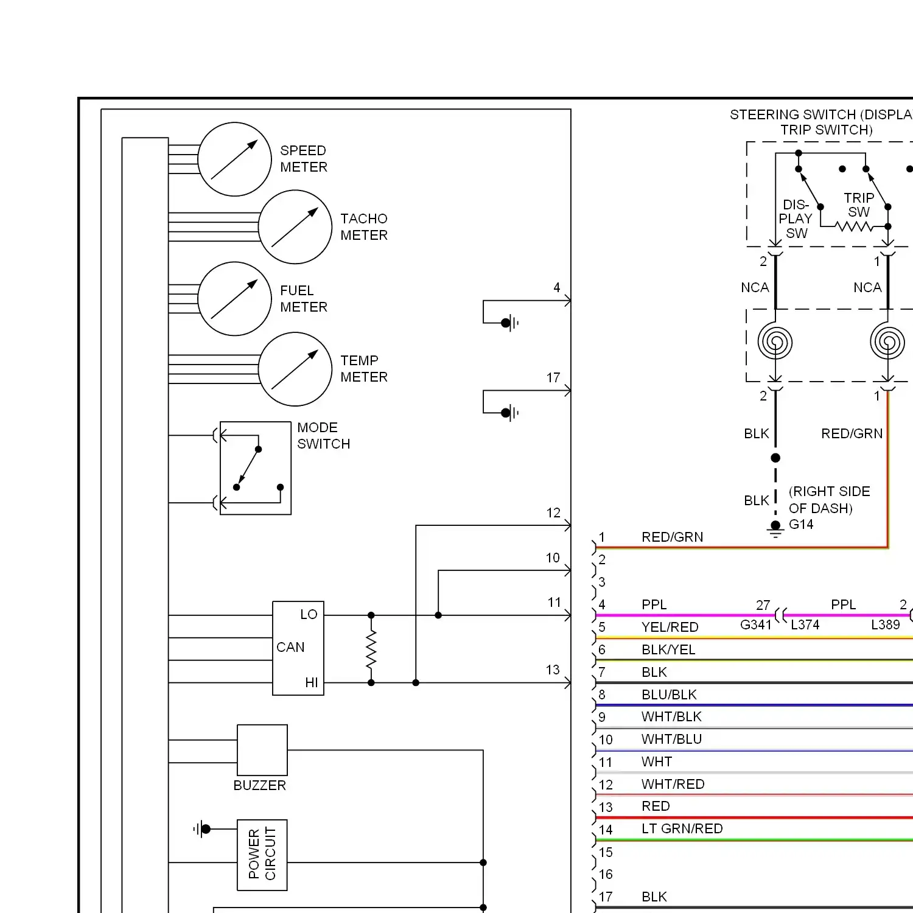Click the magenta PPL wire at pin 4
The image size is (913, 913).
click(685, 615)
